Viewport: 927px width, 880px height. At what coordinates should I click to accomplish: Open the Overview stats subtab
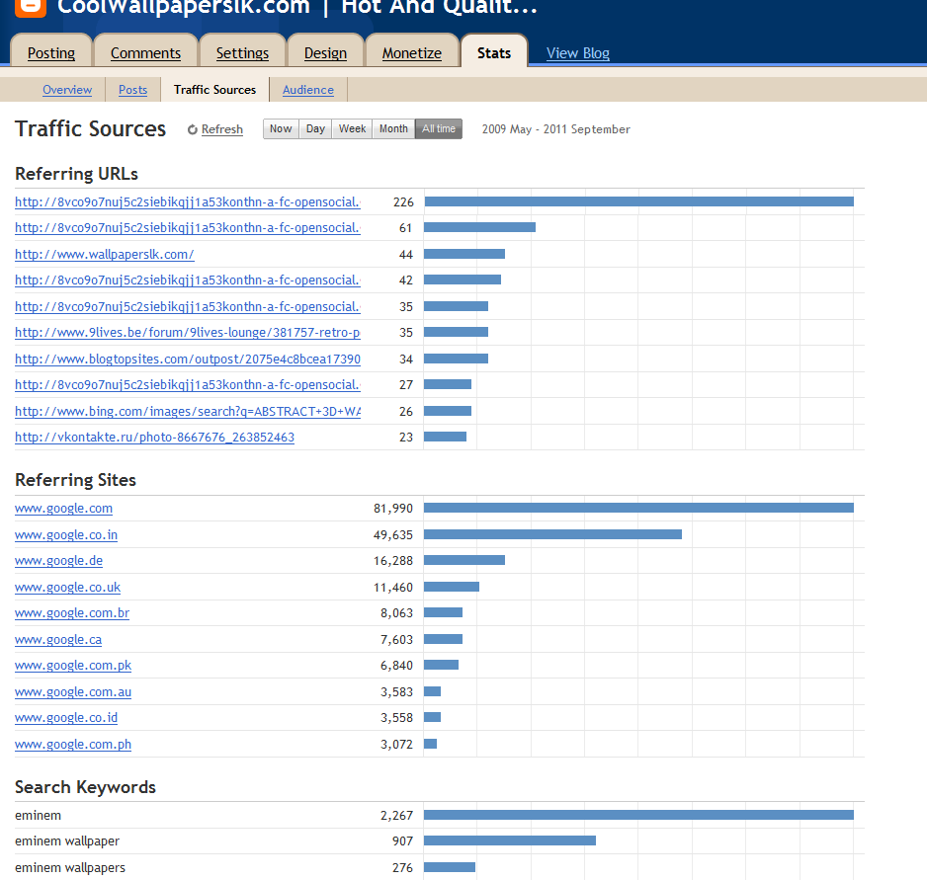tap(67, 90)
